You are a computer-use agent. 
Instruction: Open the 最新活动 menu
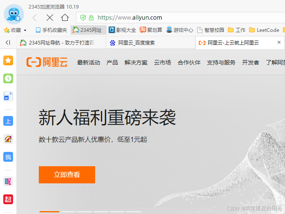coord(89,62)
